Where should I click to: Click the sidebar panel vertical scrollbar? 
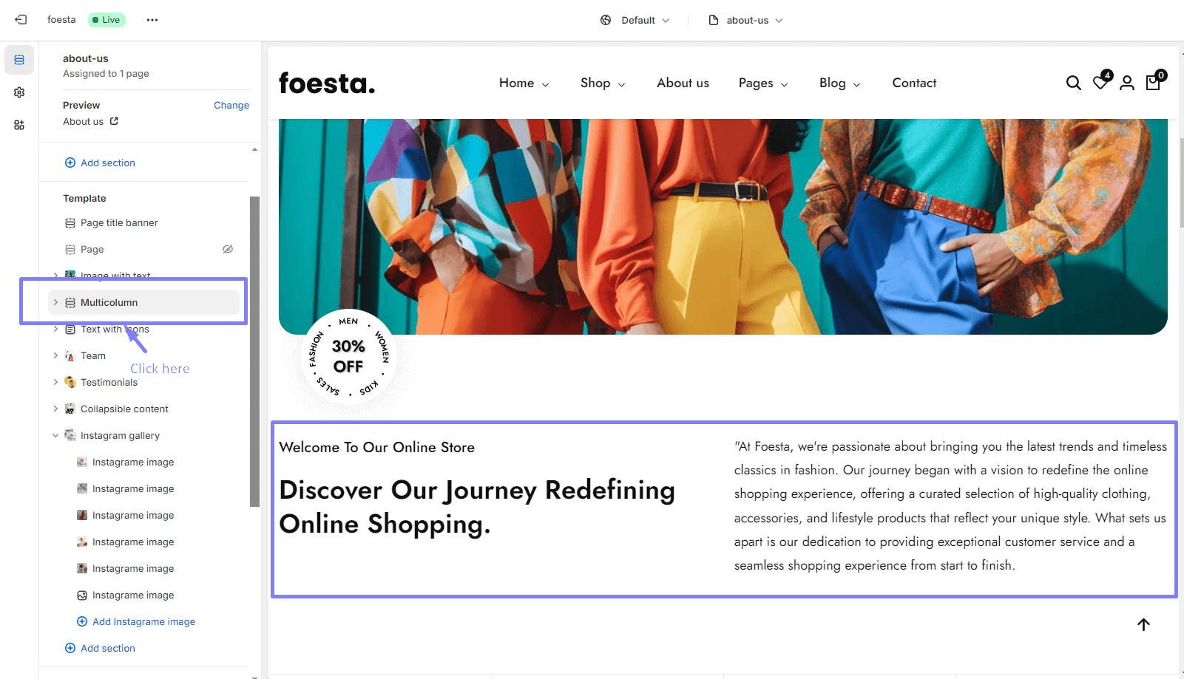pyautogui.click(x=254, y=352)
